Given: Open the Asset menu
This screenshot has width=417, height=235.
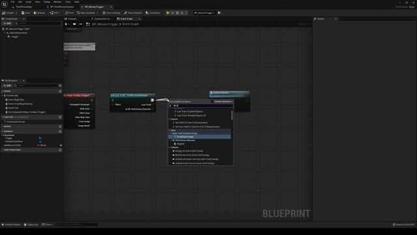Looking at the screenshot, I should (x=29, y=2).
